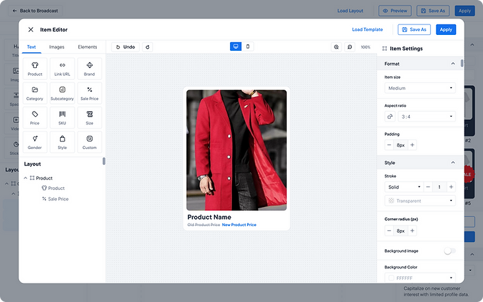The width and height of the screenshot is (483, 302).
Task: Add the Product text element
Action: point(35,69)
